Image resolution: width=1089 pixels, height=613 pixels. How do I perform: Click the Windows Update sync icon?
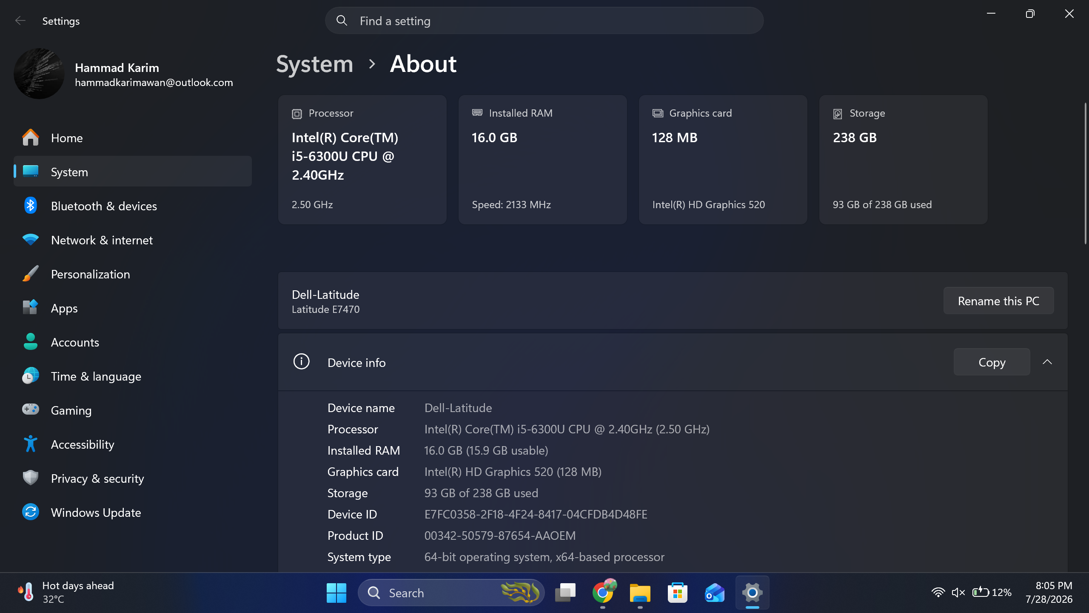coord(31,512)
